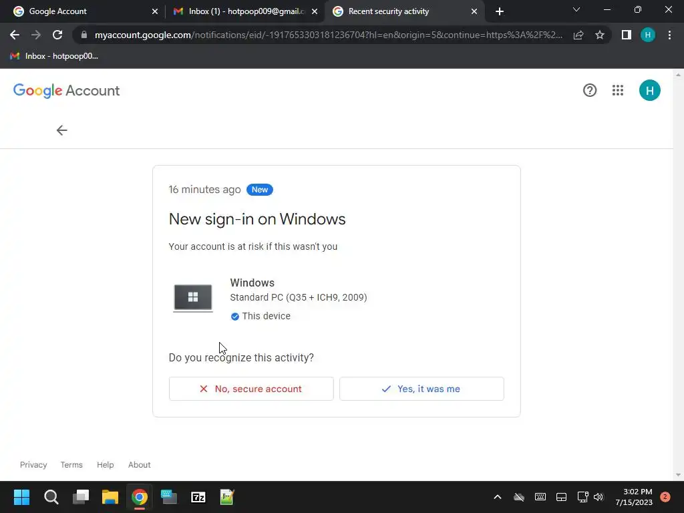Open the tab search dropdown arrow

coord(576,9)
